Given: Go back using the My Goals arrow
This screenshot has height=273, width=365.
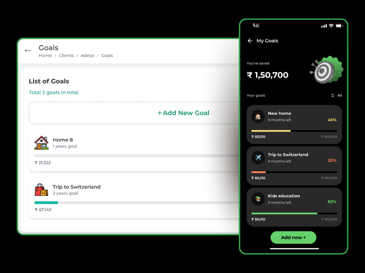Looking at the screenshot, I should click(250, 41).
